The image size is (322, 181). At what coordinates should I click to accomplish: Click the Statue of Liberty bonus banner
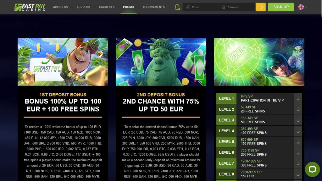(x=161, y=62)
